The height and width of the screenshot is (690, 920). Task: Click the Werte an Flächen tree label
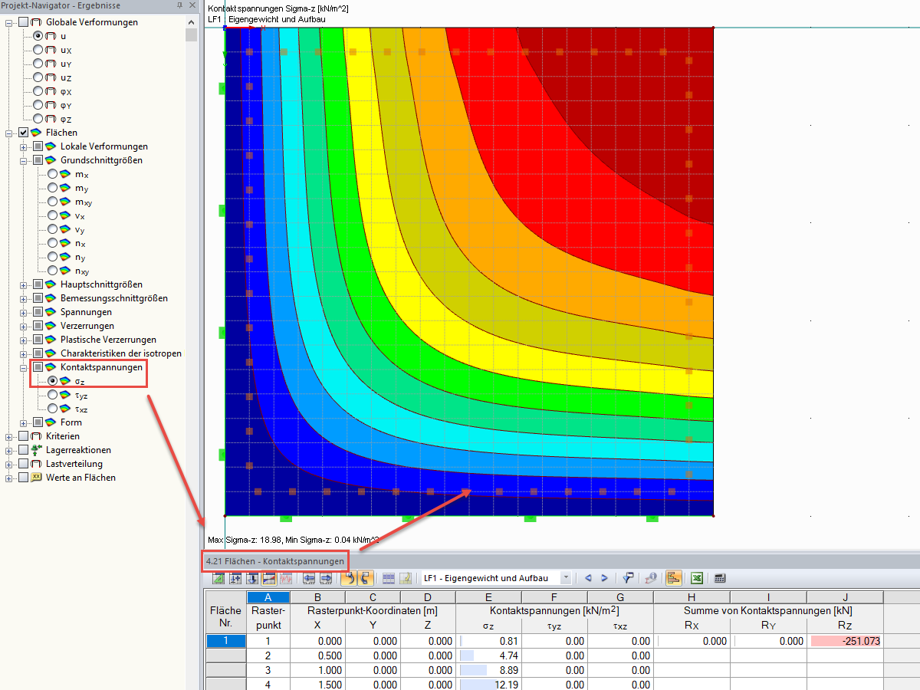80,478
